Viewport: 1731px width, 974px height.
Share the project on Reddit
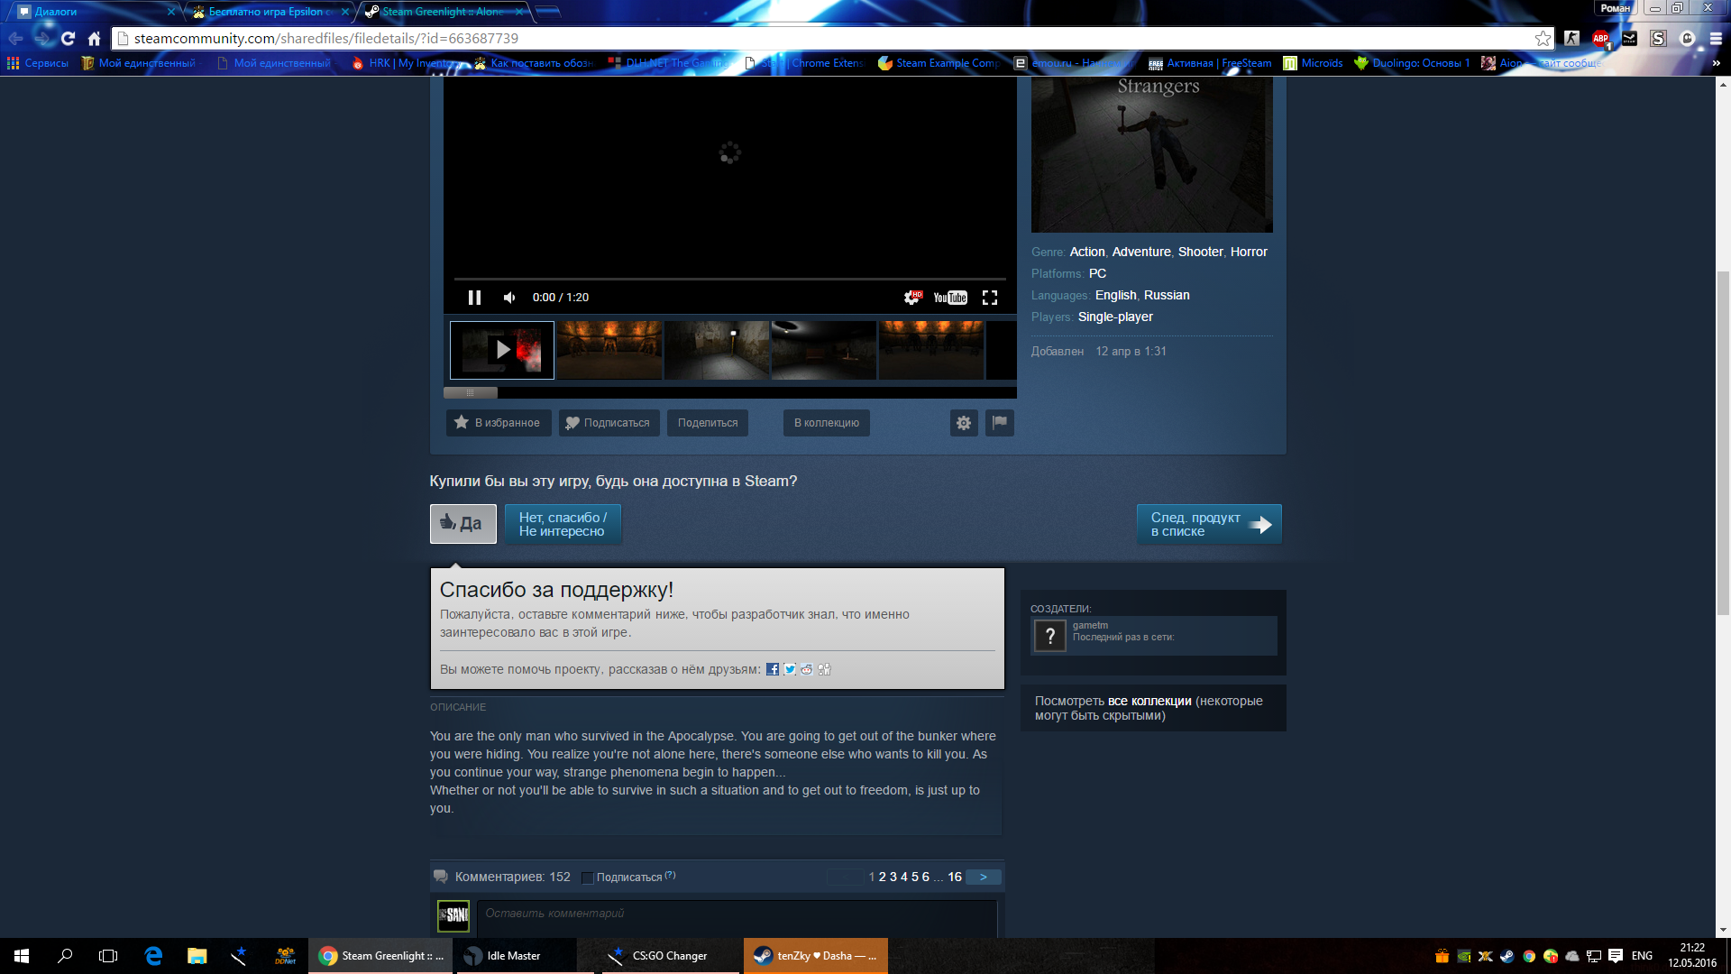coord(807,669)
